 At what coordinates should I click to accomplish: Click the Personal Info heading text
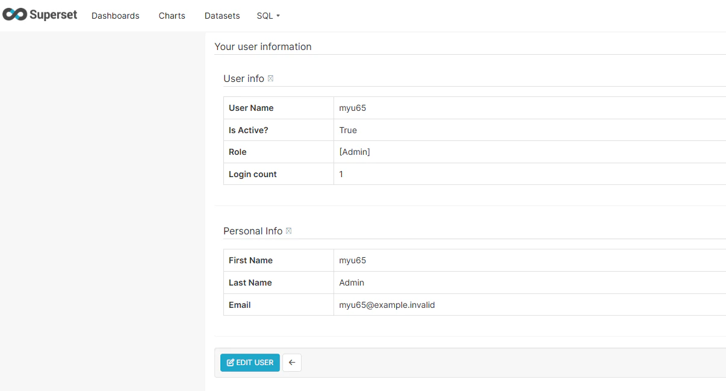pos(253,231)
